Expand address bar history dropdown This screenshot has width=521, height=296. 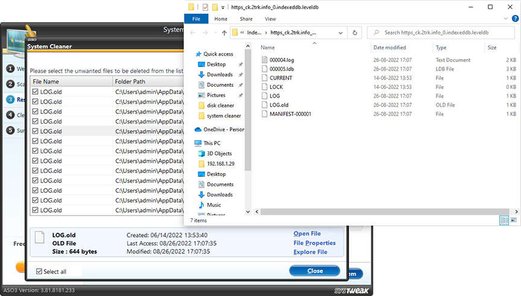[x=341, y=33]
